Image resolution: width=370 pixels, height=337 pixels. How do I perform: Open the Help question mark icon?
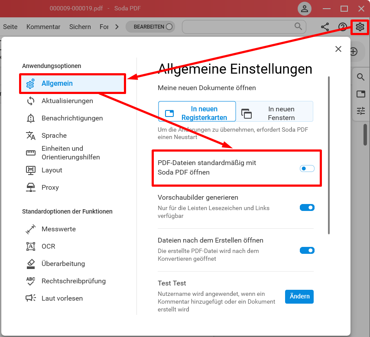pos(342,27)
